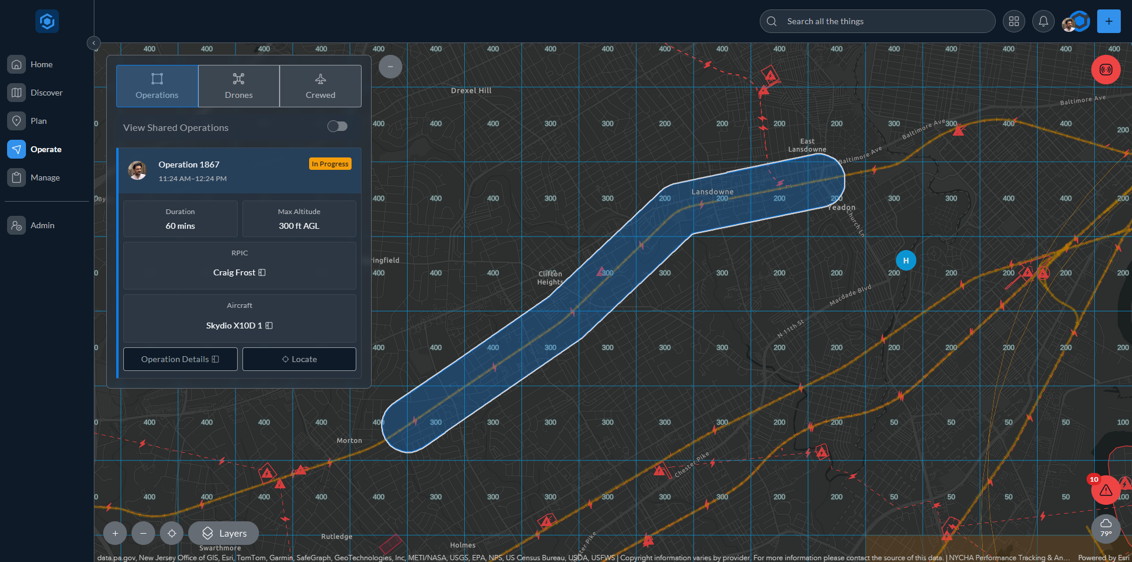
Task: Click the blue plus create button
Action: [x=1109, y=21]
